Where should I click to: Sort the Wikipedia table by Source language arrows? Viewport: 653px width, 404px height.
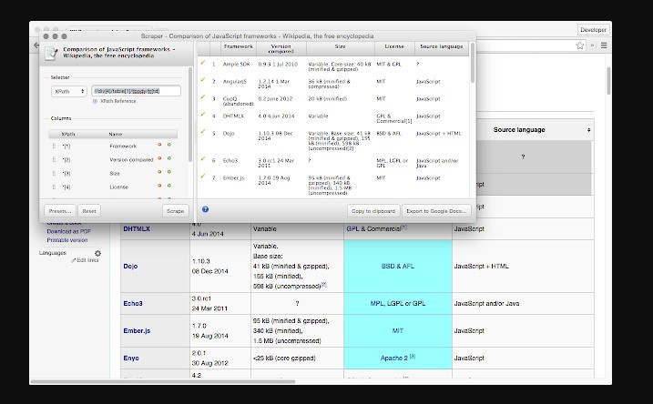(588, 130)
